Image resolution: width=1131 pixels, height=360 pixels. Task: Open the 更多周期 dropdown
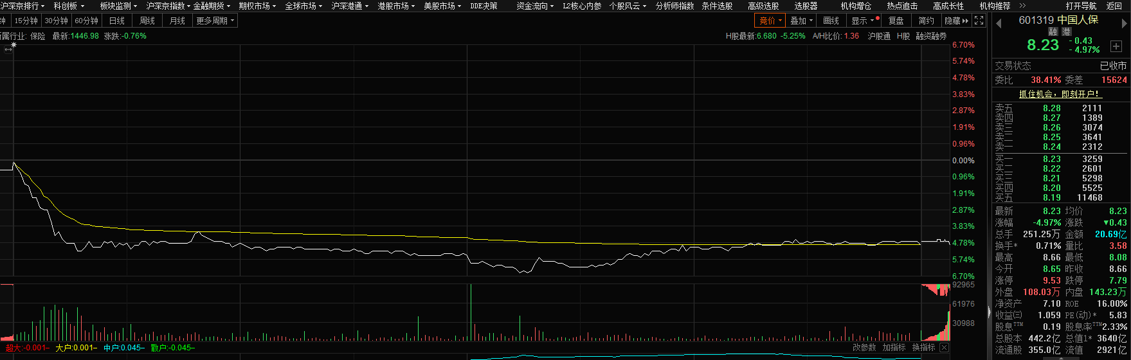215,21
